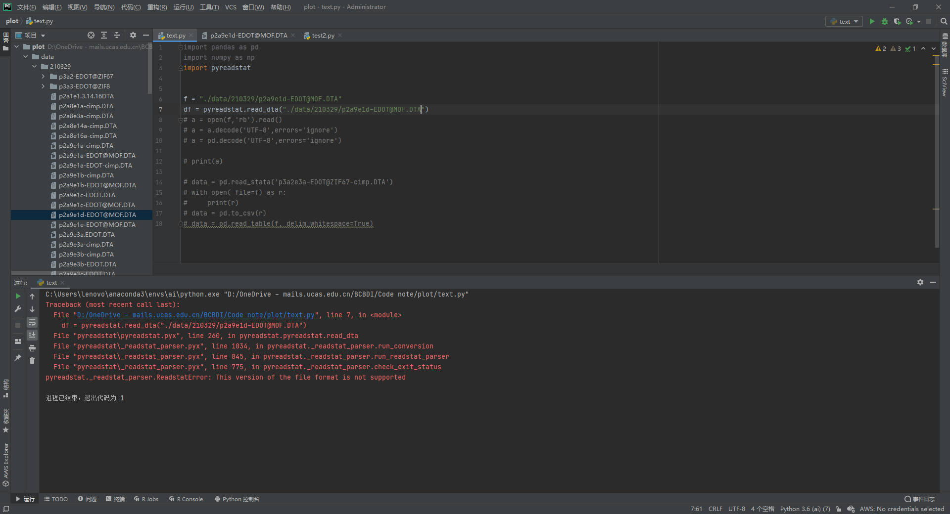Run with coverage using the shield icon
Viewport: 950px width, 514px height.
point(897,21)
